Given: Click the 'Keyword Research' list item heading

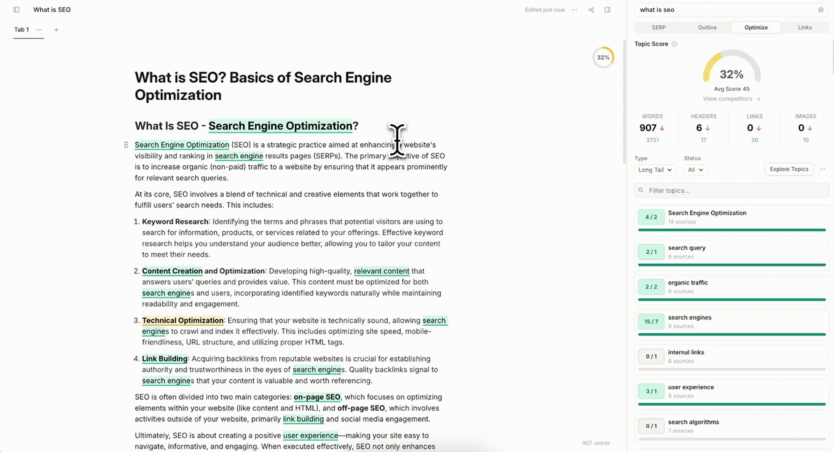Looking at the screenshot, I should (175, 222).
